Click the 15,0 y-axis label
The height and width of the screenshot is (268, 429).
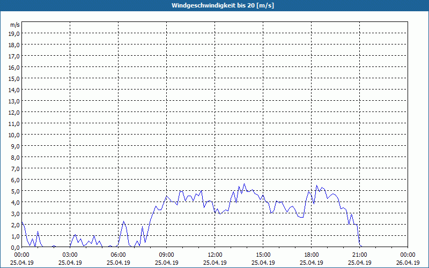point(14,79)
